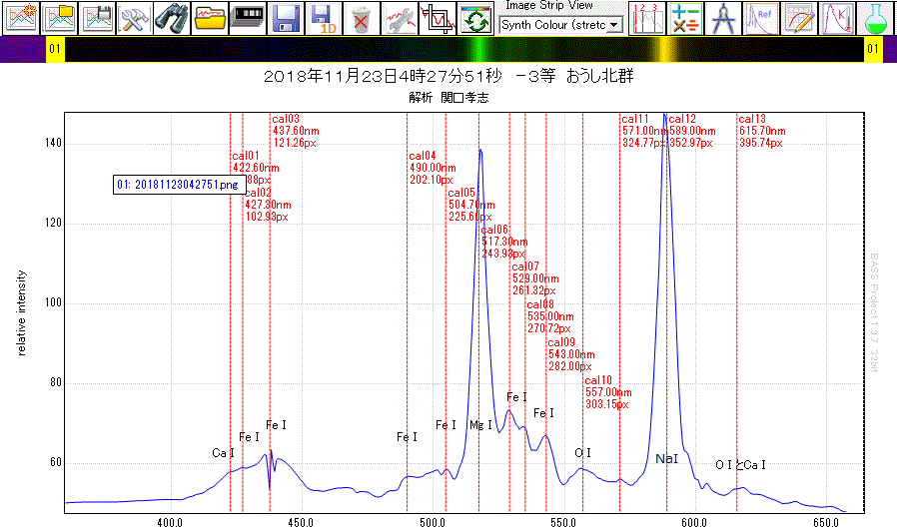Save project with chart-floppy icon
Viewport: 897px width, 532px height.
[98, 17]
